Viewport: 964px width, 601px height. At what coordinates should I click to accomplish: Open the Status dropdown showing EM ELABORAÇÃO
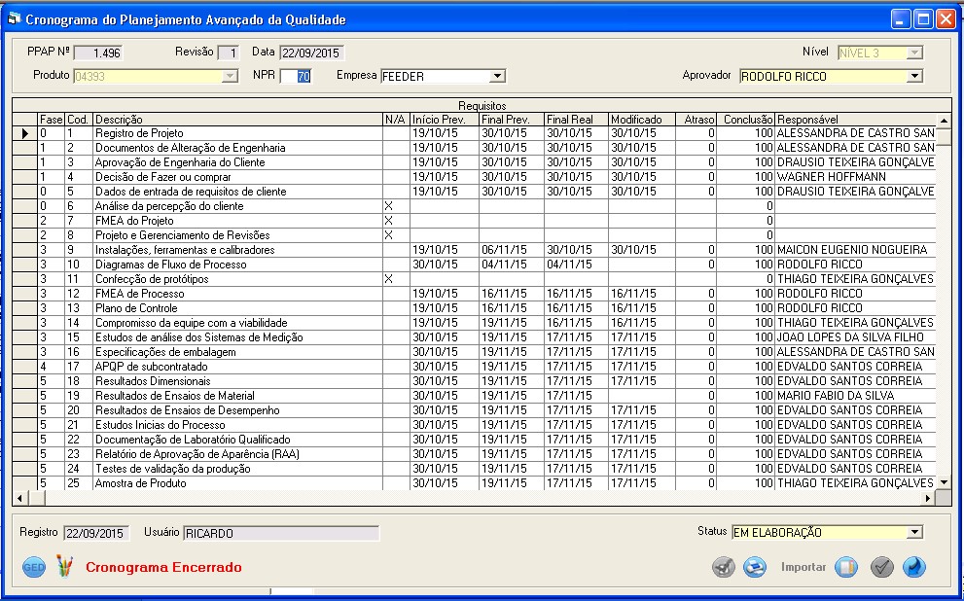click(914, 532)
